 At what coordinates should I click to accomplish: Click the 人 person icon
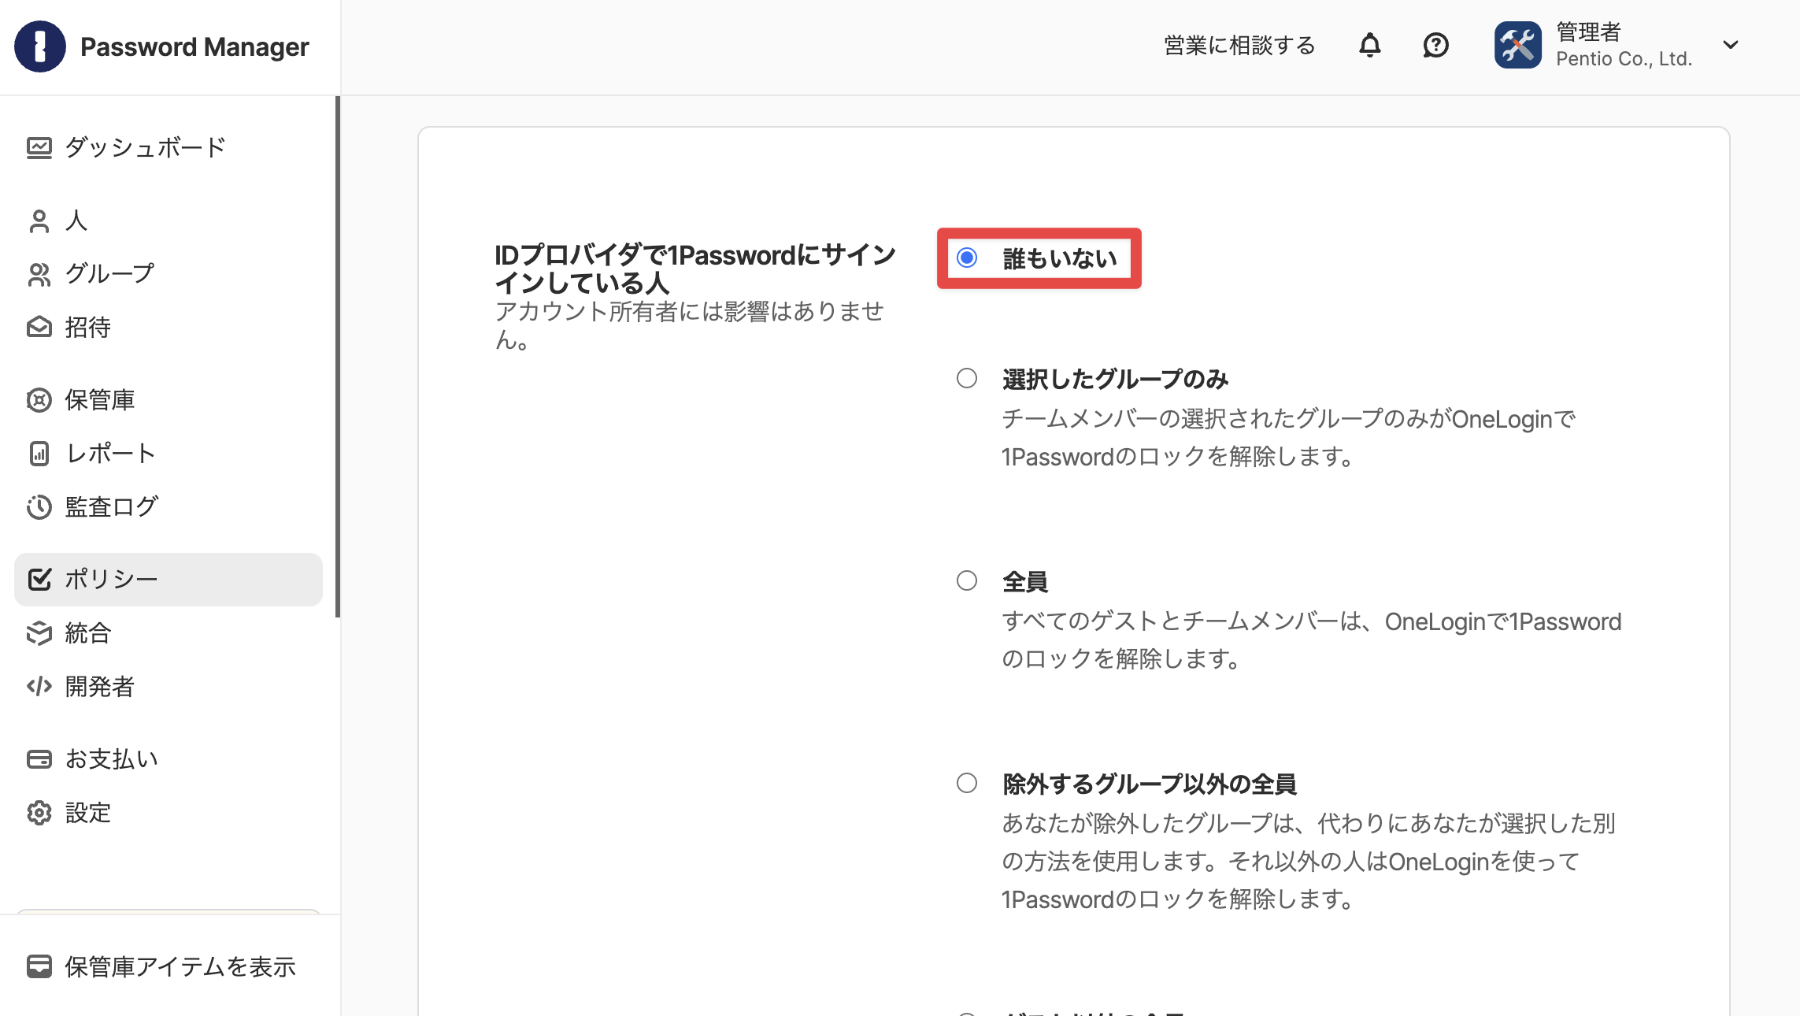39,221
